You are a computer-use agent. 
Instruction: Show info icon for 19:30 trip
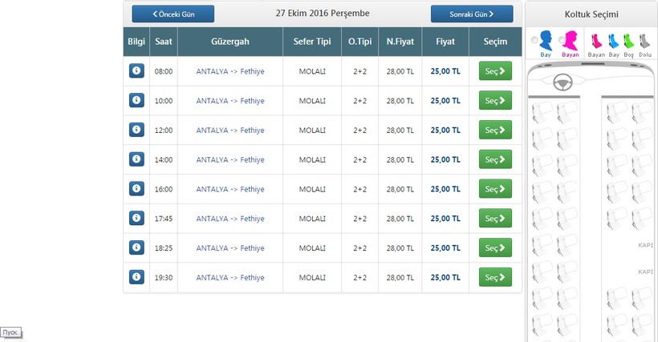(136, 277)
